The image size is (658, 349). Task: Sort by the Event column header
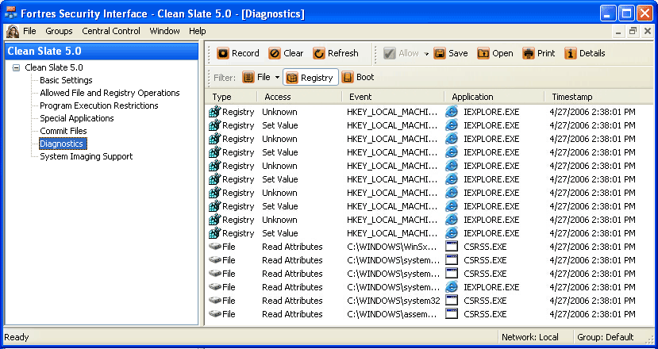pyautogui.click(x=393, y=97)
